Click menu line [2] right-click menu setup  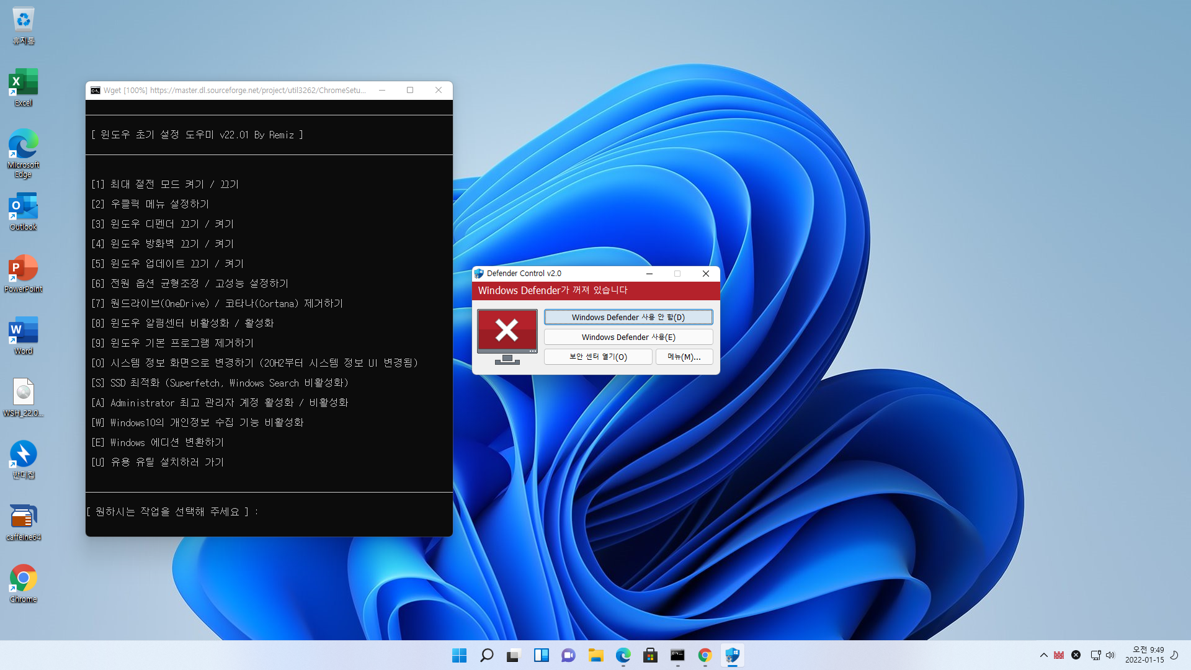(150, 204)
